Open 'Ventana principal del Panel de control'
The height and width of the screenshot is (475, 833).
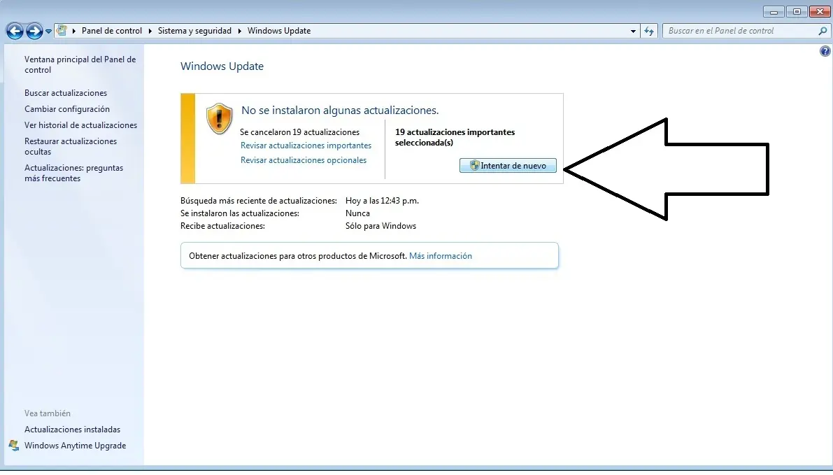coord(80,65)
